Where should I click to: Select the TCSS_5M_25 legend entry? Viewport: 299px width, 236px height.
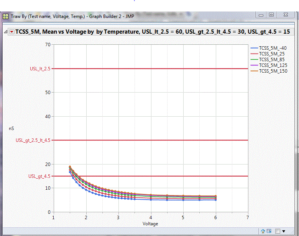[268, 54]
